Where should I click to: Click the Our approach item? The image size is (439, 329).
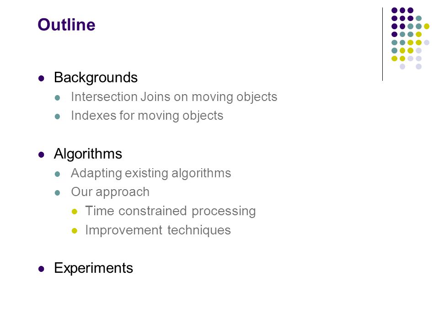tap(110, 192)
